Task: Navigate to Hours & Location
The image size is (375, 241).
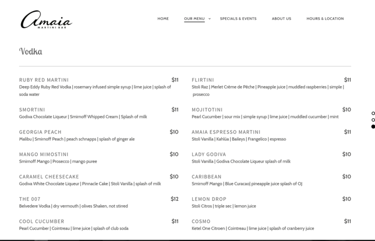Action: point(325,19)
